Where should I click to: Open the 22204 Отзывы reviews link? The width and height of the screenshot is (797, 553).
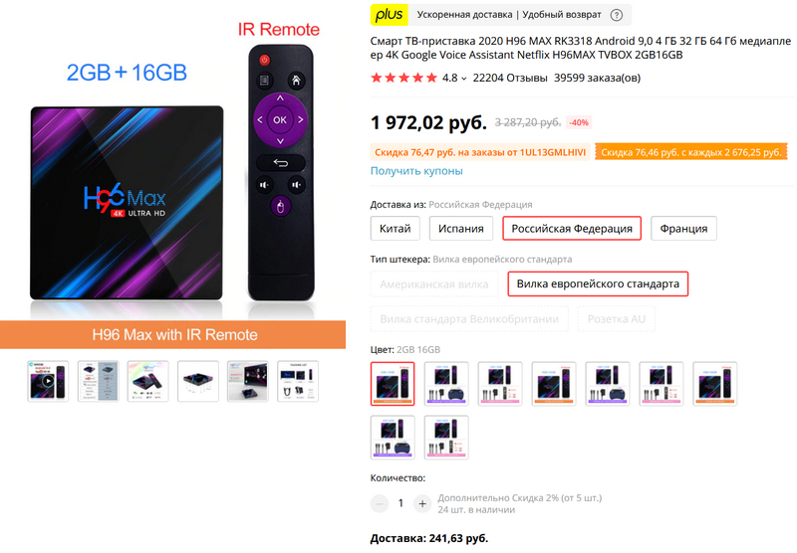pyautogui.click(x=510, y=79)
